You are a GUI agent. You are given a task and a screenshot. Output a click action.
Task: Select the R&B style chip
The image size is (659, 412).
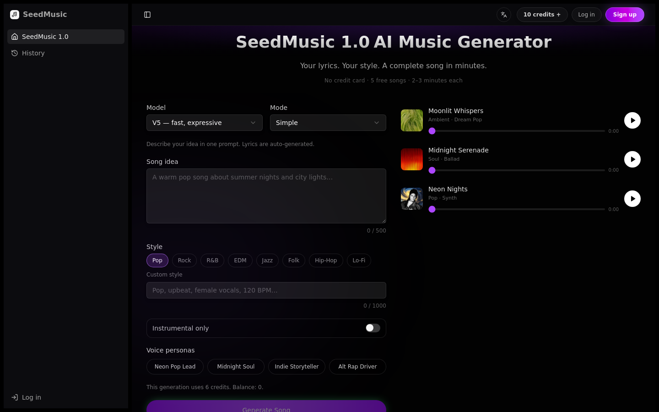coord(212,260)
